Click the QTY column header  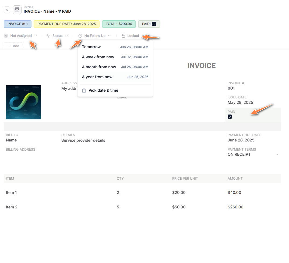tap(120, 179)
